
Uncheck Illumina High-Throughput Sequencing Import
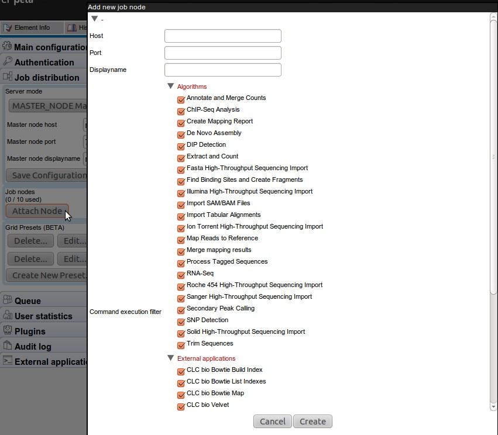(x=181, y=193)
